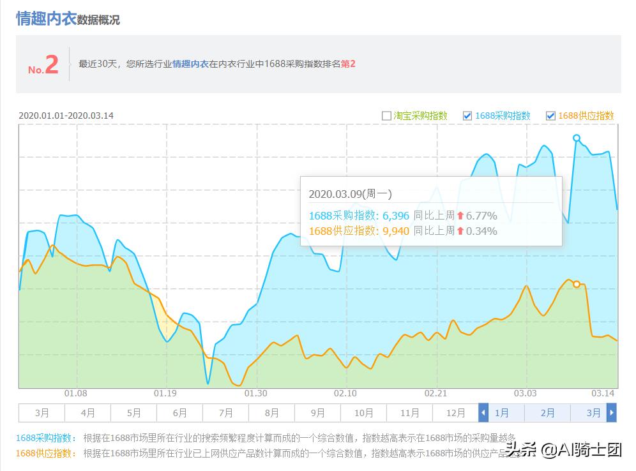Screen dimensions: 636x471
Task: Open the 4月 month tab
Action: [87, 413]
